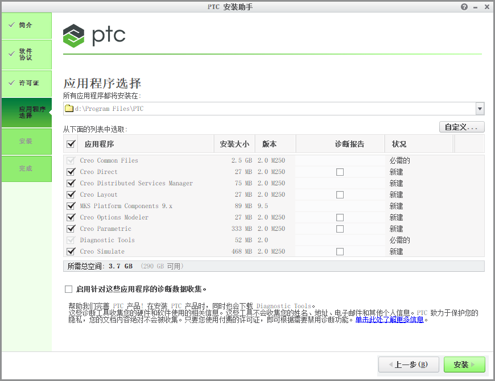Click the PTC logo

tap(94, 36)
